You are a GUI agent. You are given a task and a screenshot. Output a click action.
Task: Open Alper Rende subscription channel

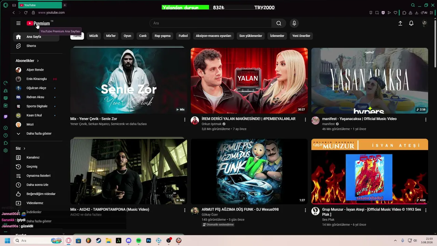click(x=36, y=70)
